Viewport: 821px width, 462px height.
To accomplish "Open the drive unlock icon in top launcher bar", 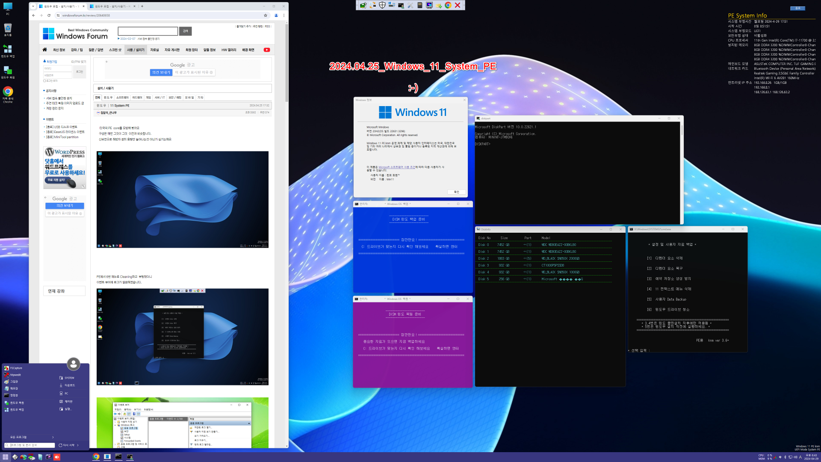I will 391,5.
